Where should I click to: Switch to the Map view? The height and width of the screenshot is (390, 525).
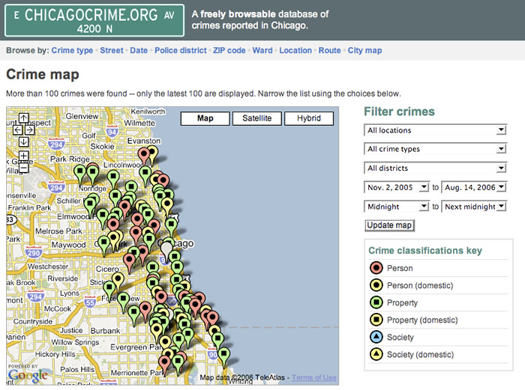[205, 118]
